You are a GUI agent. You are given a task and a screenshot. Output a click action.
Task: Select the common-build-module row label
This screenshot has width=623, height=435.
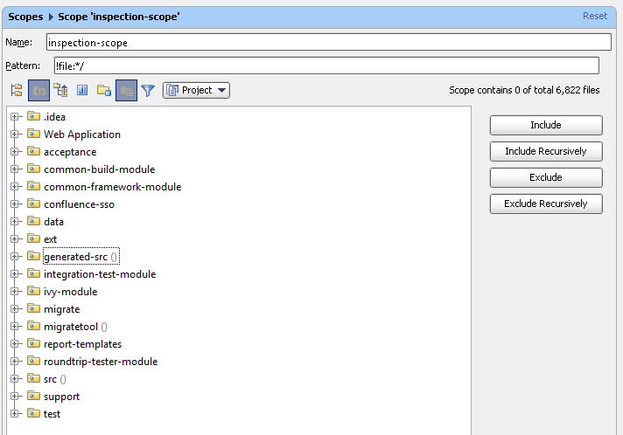tap(100, 169)
